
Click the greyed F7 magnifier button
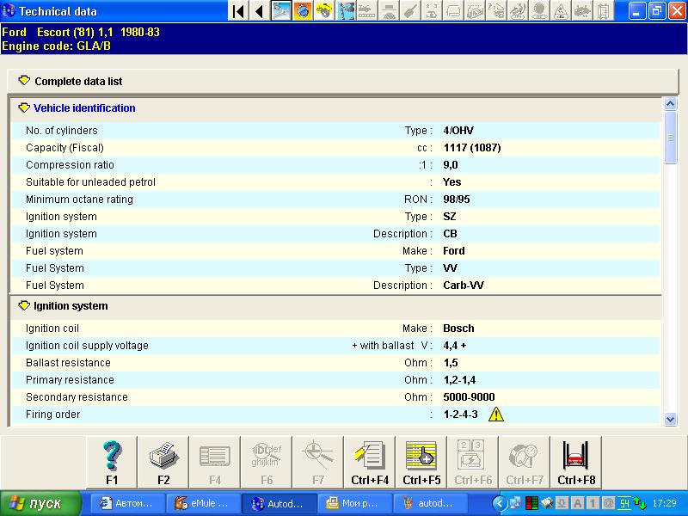tap(318, 463)
